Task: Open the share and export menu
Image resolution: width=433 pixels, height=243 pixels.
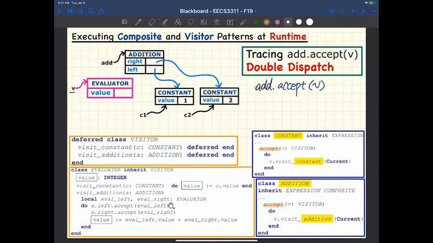Action: click(x=101, y=11)
